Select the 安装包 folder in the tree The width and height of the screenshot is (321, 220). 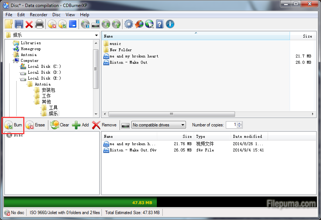[48, 90]
